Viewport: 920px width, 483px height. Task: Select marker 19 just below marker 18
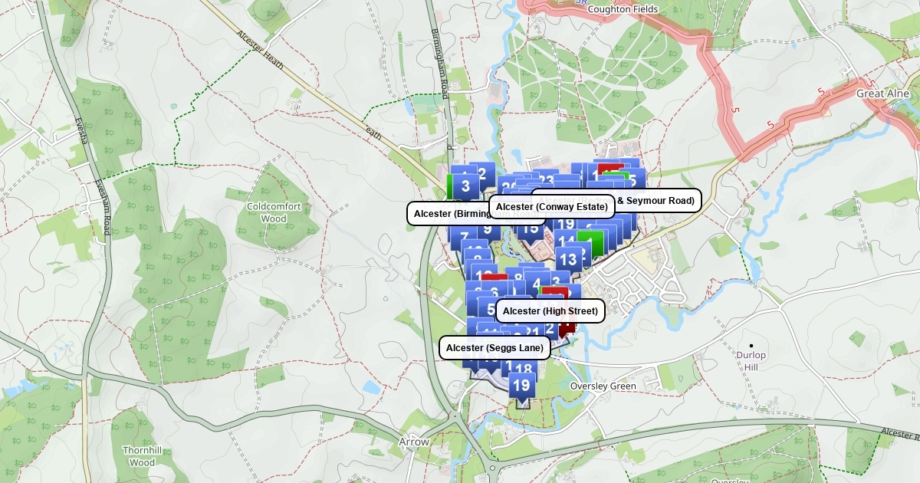pos(521,386)
